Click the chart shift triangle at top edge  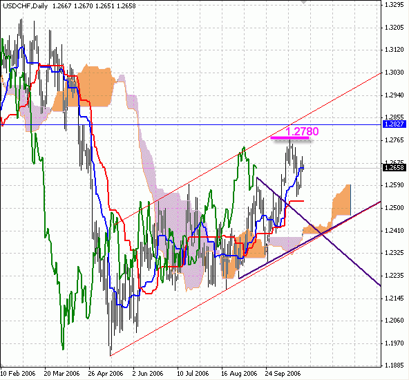(303, 2)
